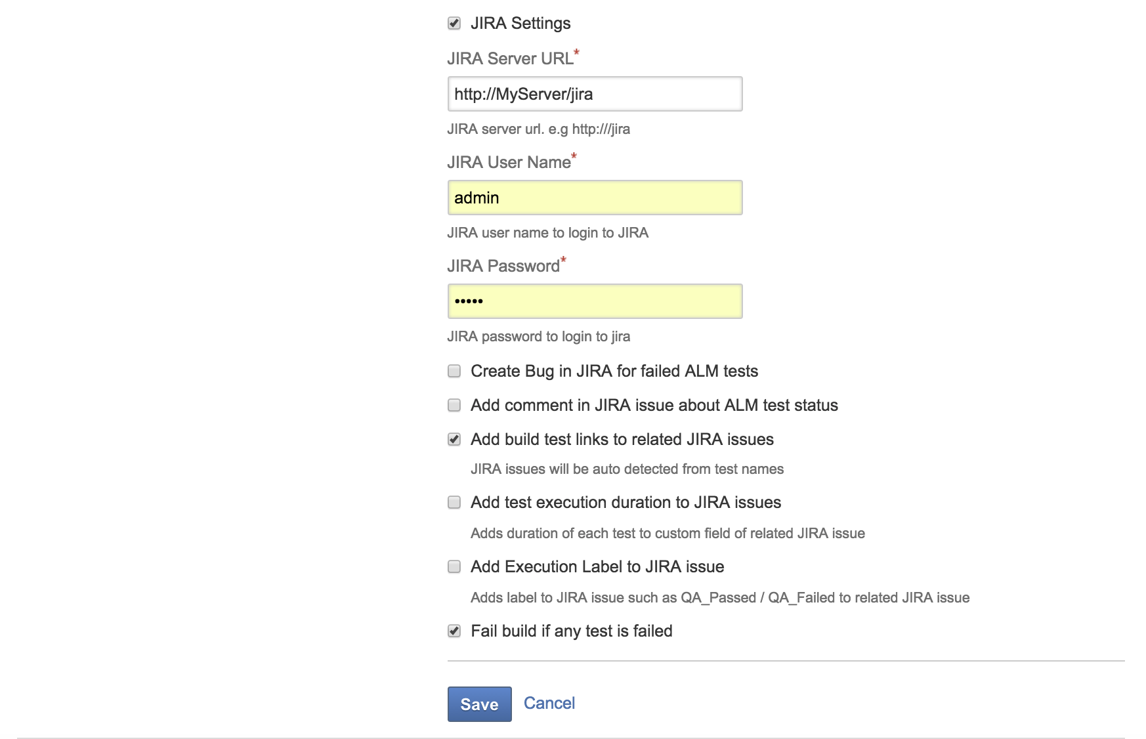
Task: Click the Add Execution Label to JIRA issue text
Action: tap(597, 567)
